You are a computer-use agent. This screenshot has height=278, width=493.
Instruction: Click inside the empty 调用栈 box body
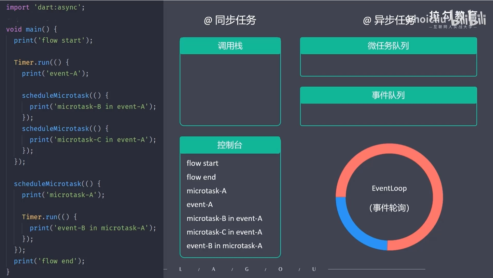(230, 90)
